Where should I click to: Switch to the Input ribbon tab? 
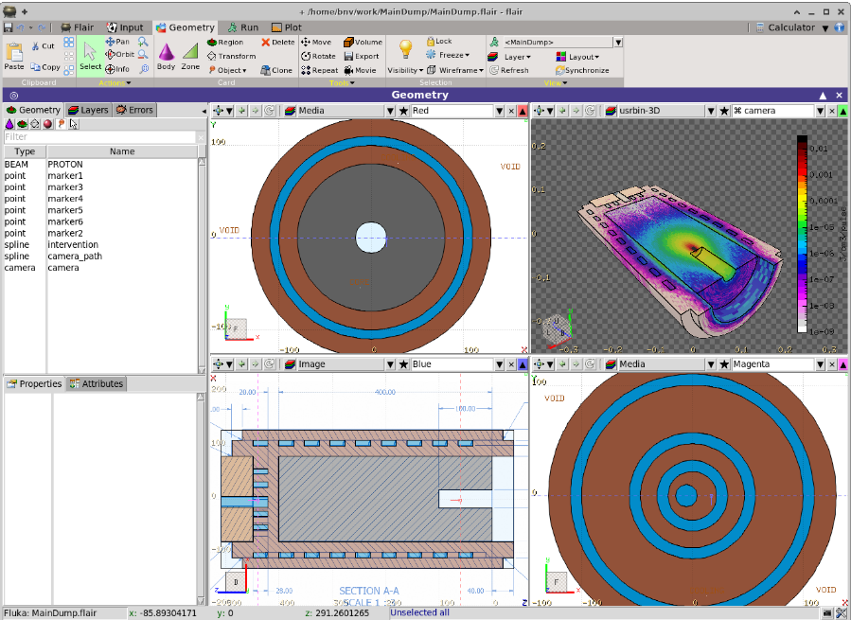(x=125, y=27)
